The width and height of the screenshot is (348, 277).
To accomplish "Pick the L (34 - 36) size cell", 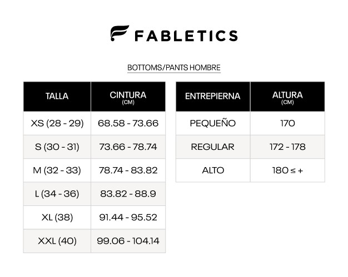I will [x=57, y=194].
